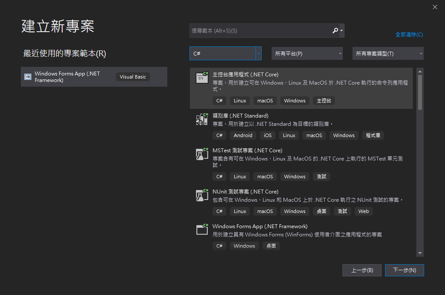Screen dimensions: 445x295
Task: Click the 全部清除(C) link
Action: [x=409, y=35]
